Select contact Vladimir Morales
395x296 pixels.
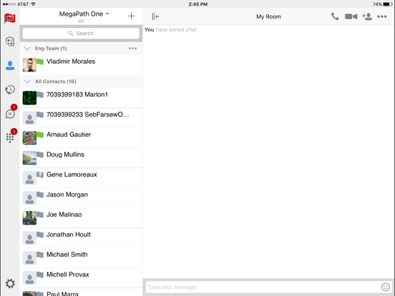click(81, 65)
